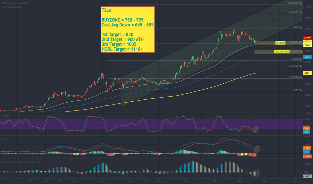The image size is (313, 184).
Task: Select the 0.618(547.82) Fibonacci level label
Action: coord(296,67)
